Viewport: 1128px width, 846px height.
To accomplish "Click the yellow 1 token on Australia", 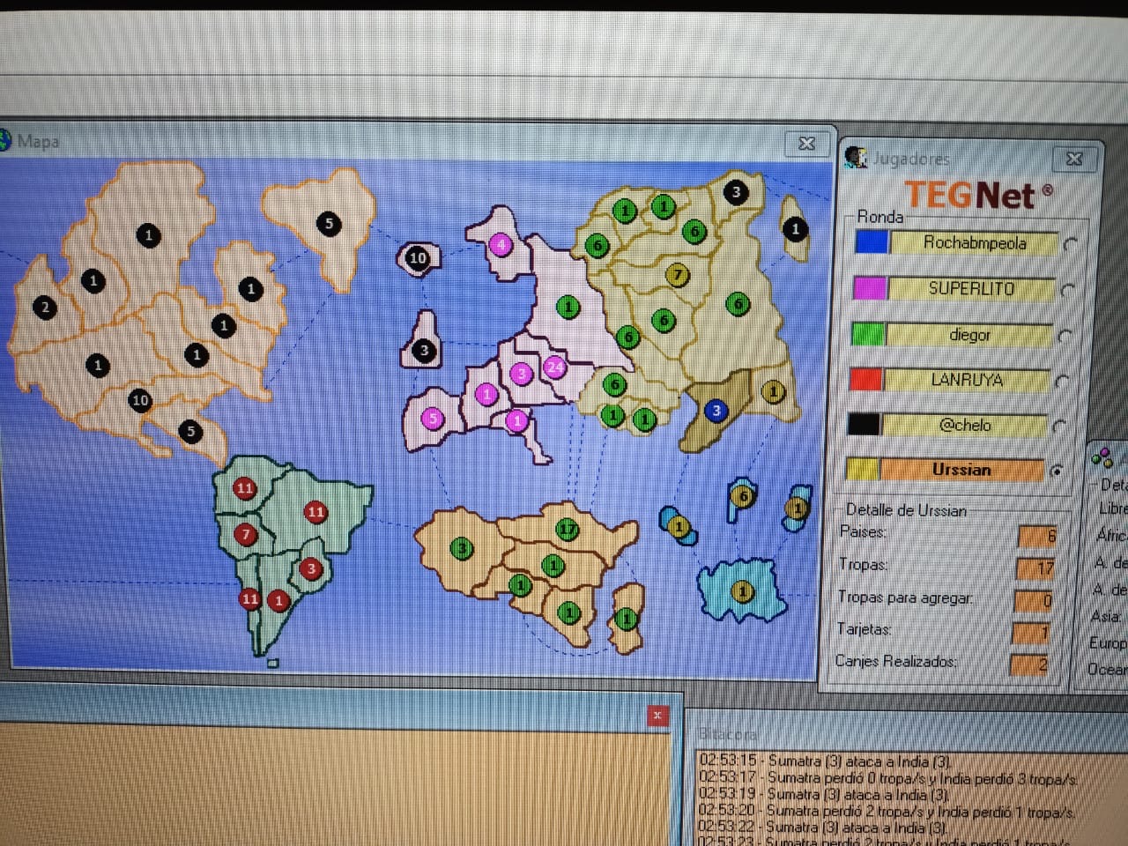I will click(x=742, y=590).
